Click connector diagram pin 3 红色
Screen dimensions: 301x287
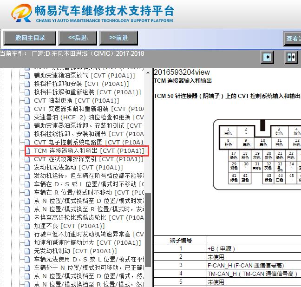point(279,131)
